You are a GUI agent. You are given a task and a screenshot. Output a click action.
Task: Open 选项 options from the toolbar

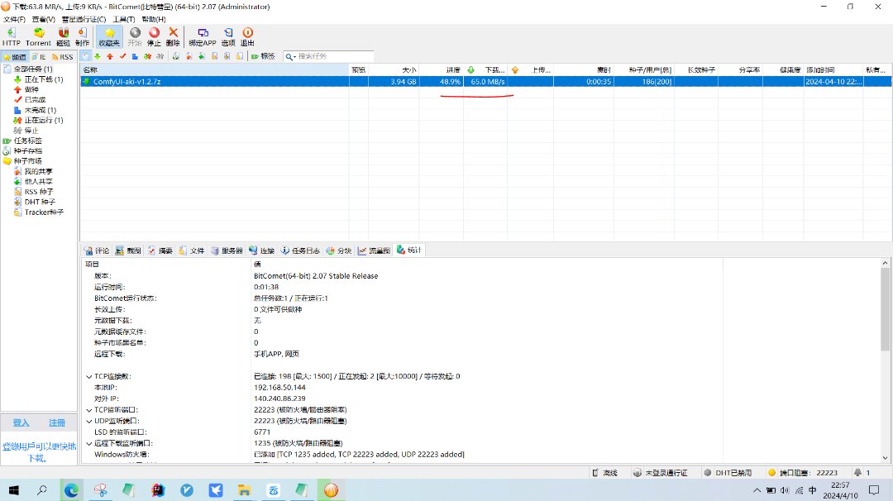[x=228, y=36]
